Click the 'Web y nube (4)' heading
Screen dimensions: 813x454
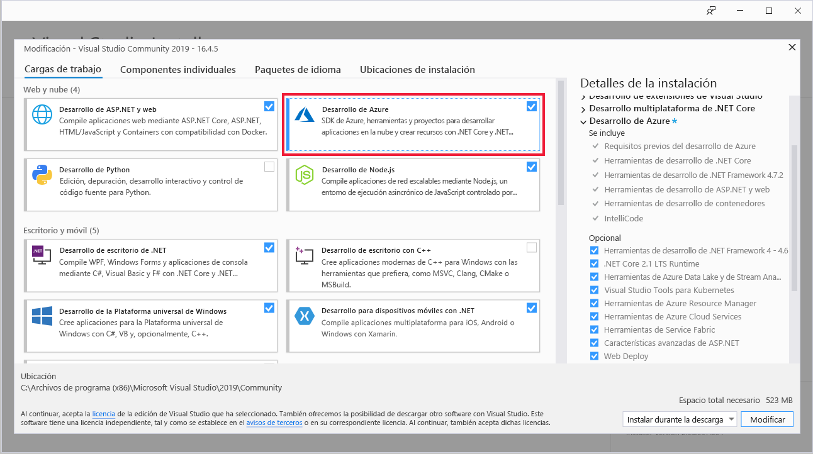pos(52,90)
